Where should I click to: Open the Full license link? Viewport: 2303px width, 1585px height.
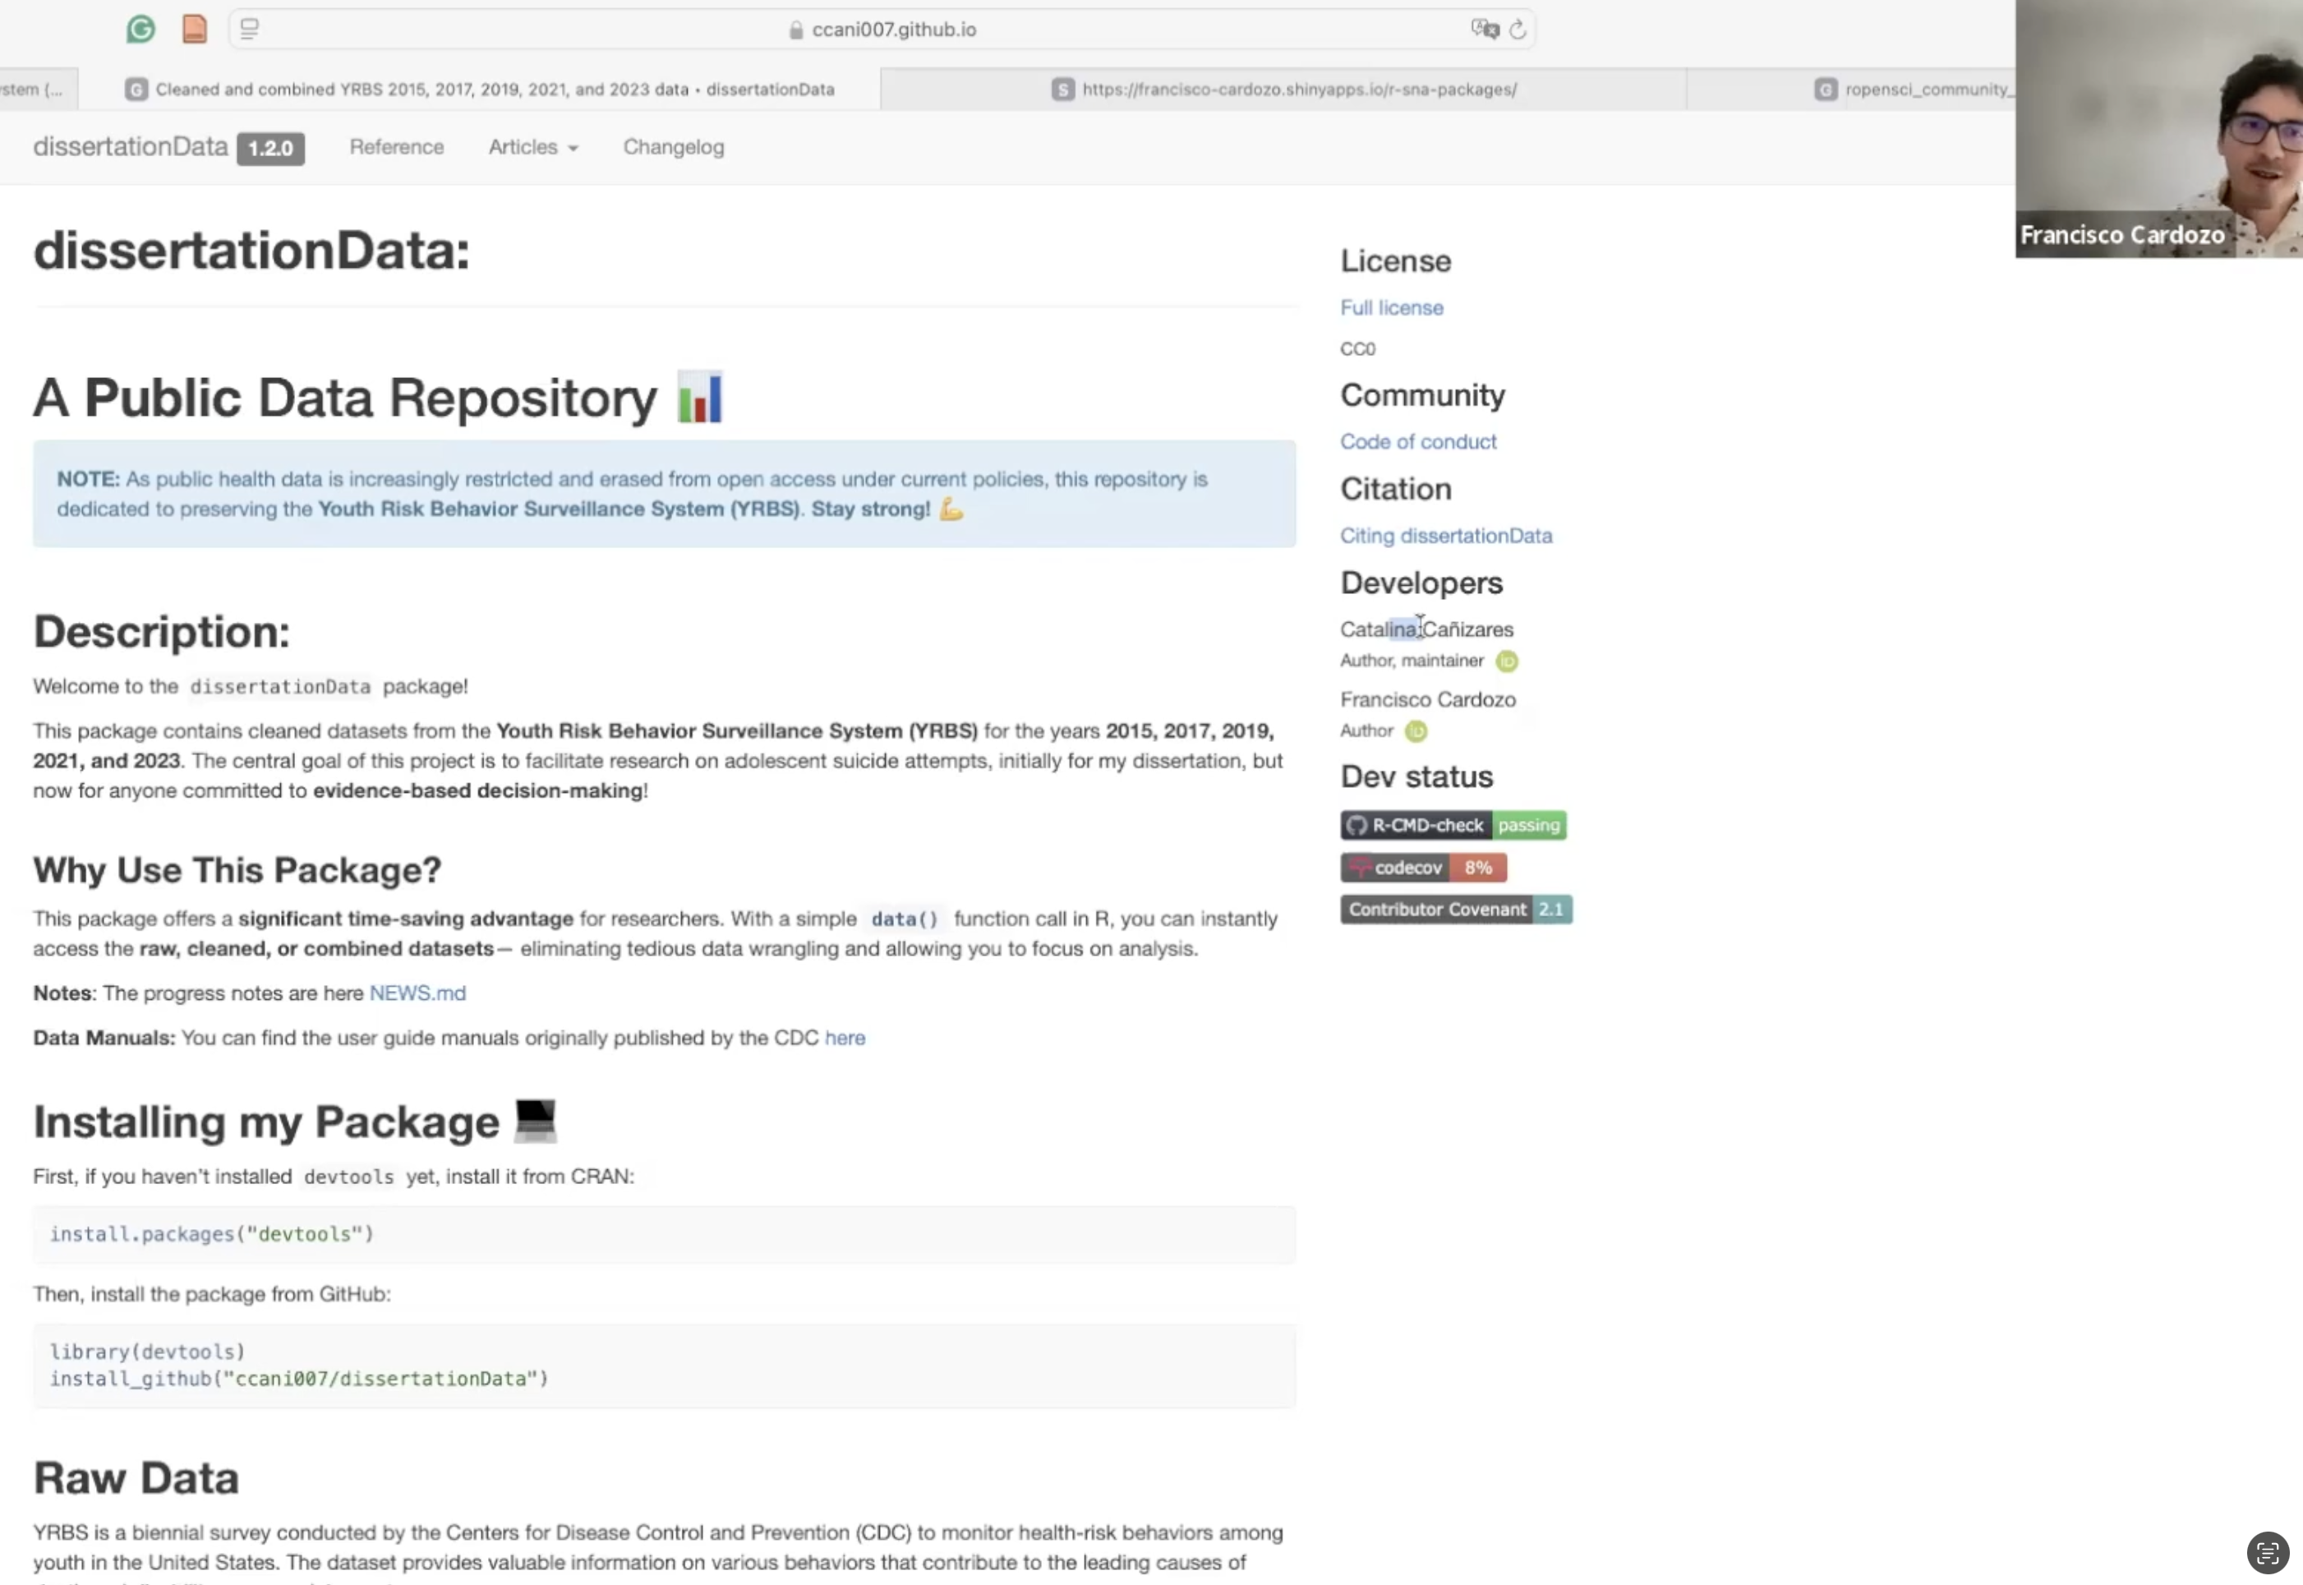(1391, 308)
